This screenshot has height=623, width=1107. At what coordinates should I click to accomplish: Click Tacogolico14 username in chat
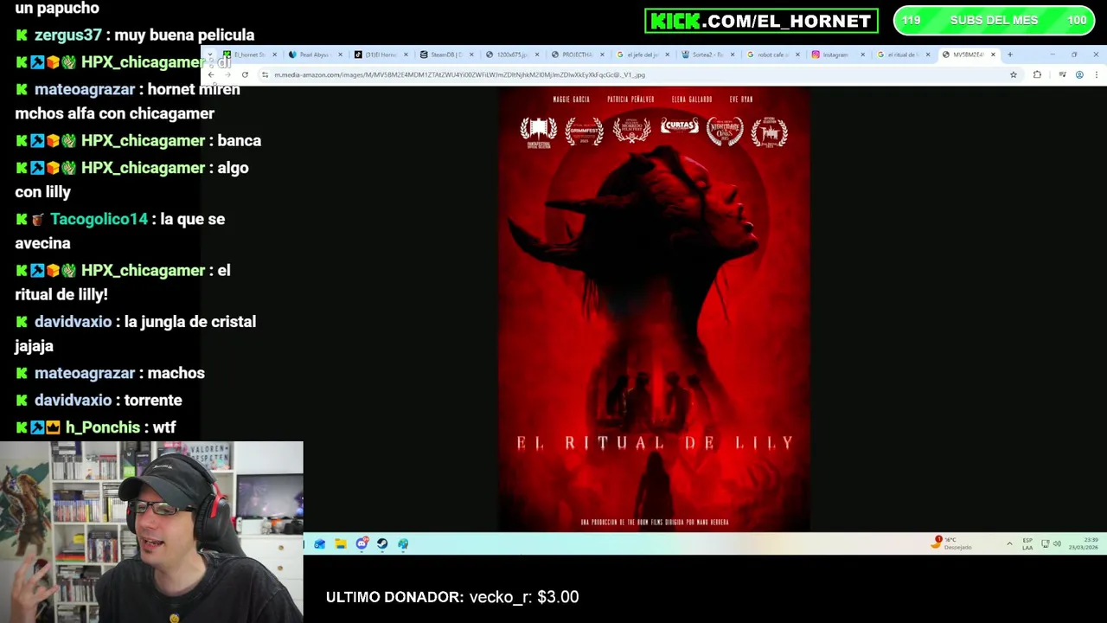(x=99, y=220)
